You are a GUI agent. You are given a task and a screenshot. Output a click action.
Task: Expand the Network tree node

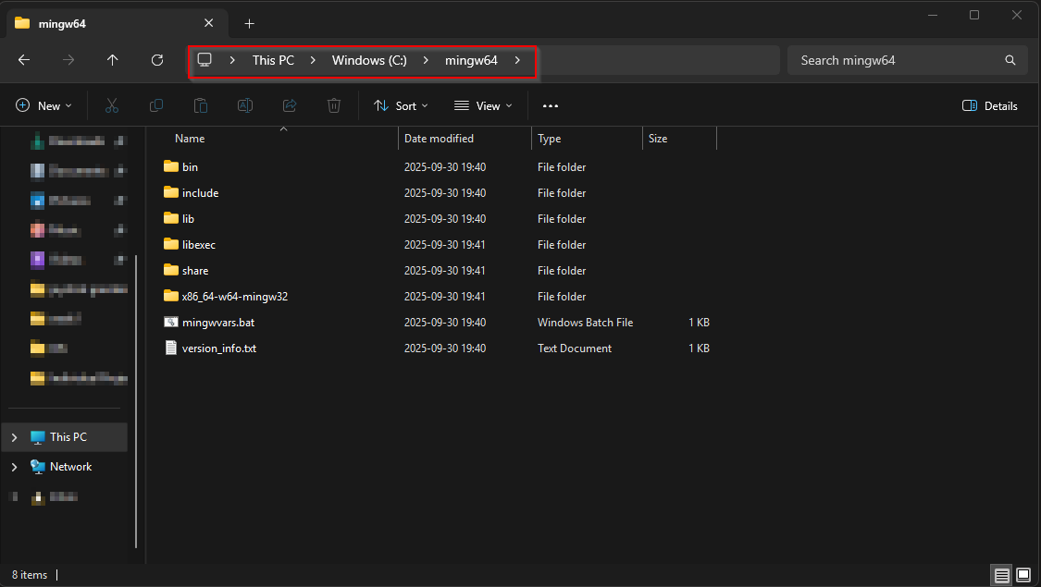tap(14, 467)
